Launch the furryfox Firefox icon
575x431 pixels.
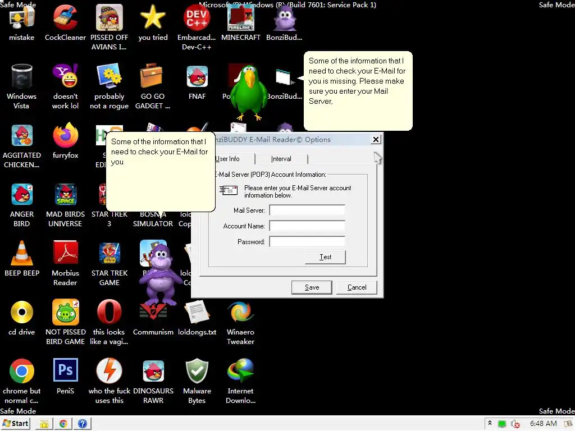click(x=65, y=135)
